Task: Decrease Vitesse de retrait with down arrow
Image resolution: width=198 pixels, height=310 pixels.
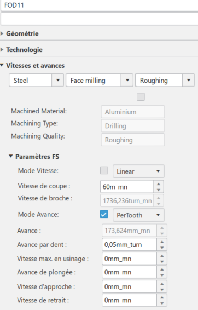Action: tap(162, 303)
